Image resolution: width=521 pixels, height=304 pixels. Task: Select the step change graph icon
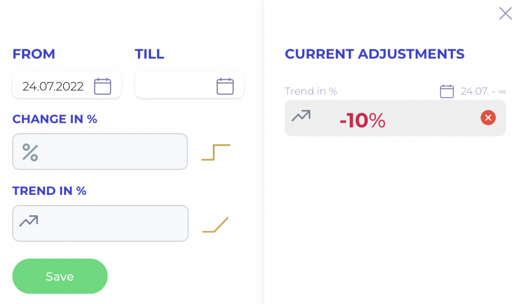click(216, 152)
